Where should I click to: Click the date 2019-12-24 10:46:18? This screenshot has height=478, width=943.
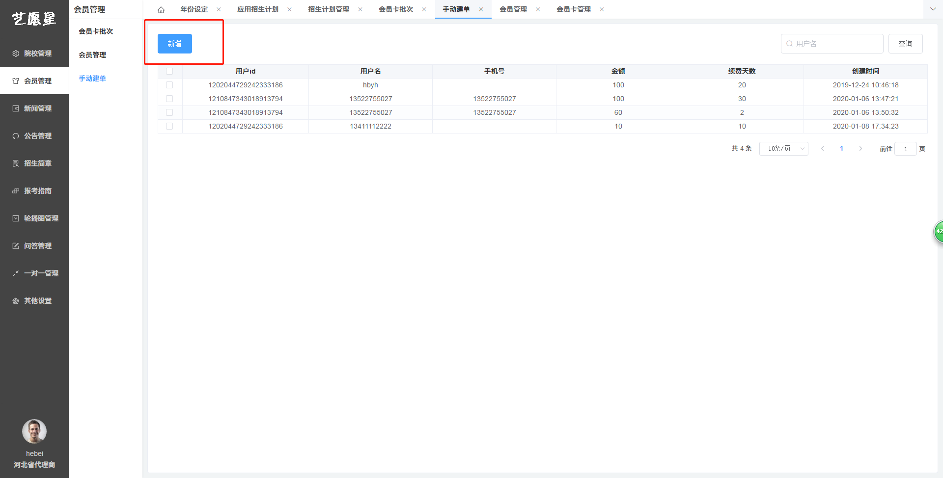click(865, 85)
